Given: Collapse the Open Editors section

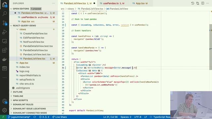Looking at the screenshot, I should click(x=11, y=9).
